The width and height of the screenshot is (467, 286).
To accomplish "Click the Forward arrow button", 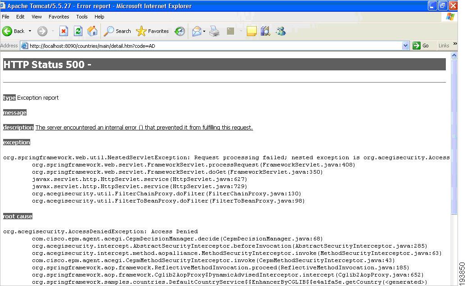I will (x=42, y=31).
